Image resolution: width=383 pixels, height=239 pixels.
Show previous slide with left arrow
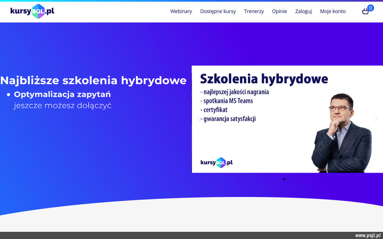click(x=198, y=119)
